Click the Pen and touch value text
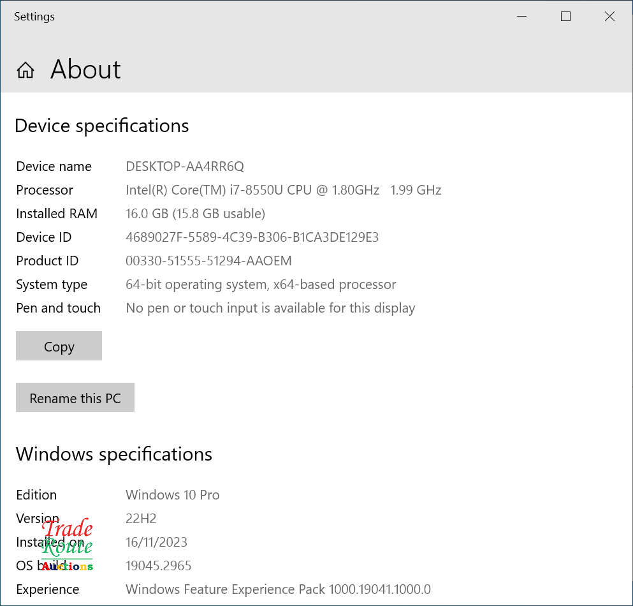This screenshot has height=606, width=633. [x=270, y=308]
